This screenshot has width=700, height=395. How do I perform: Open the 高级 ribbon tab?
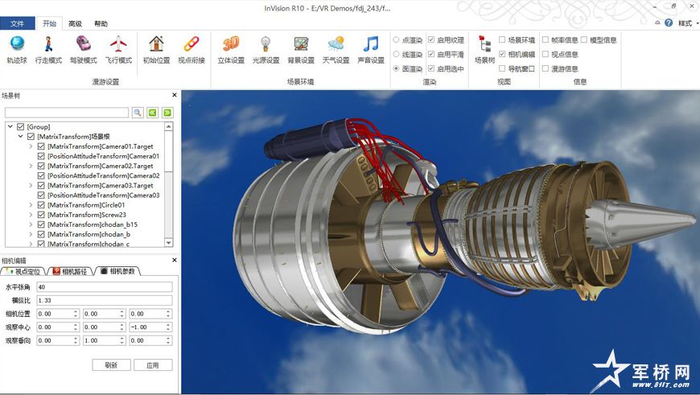(x=75, y=24)
